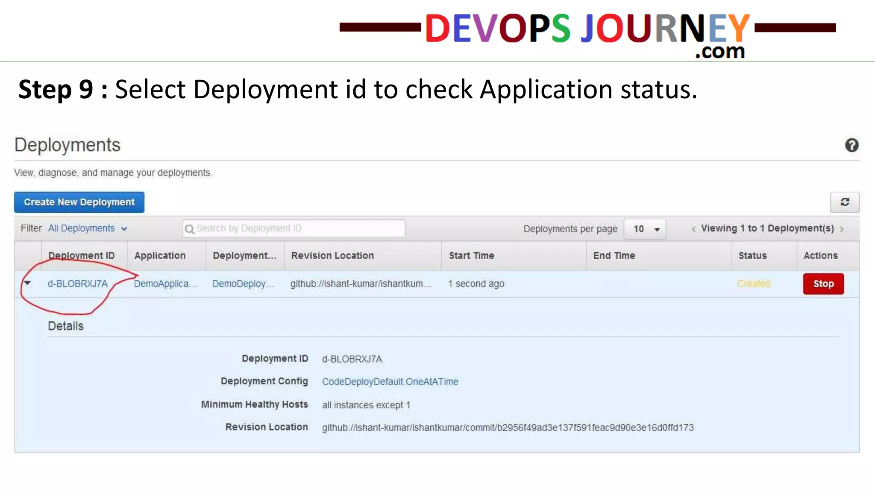
Task: Open CodeDeployDefault.OneAtATime config link
Action: click(390, 381)
